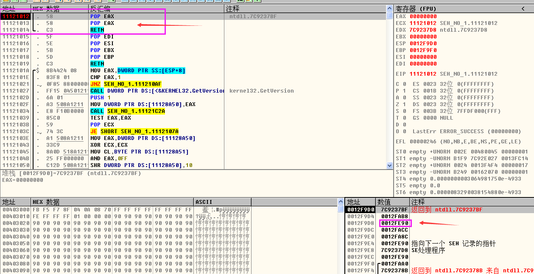The height and width of the screenshot is (274, 534).
Task: Click the ntdll.7C9237BF comment in first row
Action: [x=253, y=16]
